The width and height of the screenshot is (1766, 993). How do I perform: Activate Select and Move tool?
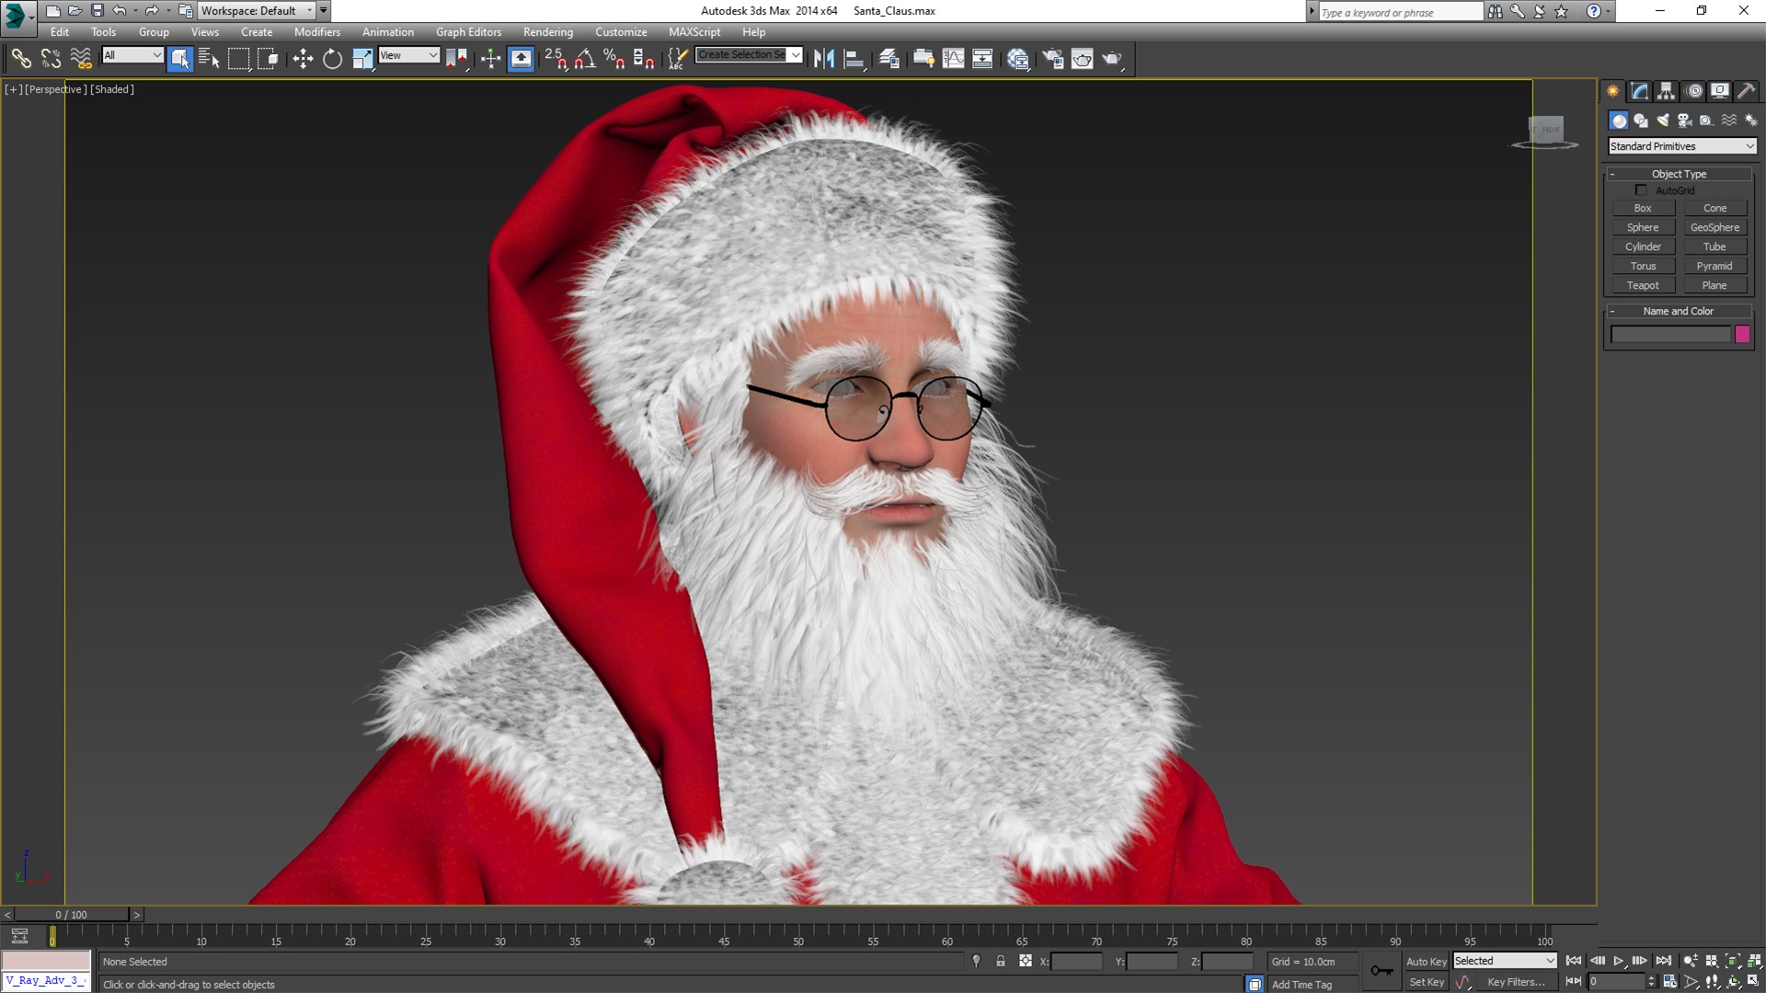[303, 59]
